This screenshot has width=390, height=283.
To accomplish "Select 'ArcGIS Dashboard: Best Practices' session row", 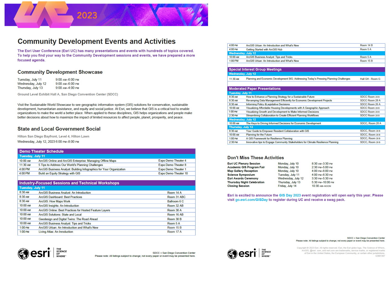I will click(x=61, y=197).
